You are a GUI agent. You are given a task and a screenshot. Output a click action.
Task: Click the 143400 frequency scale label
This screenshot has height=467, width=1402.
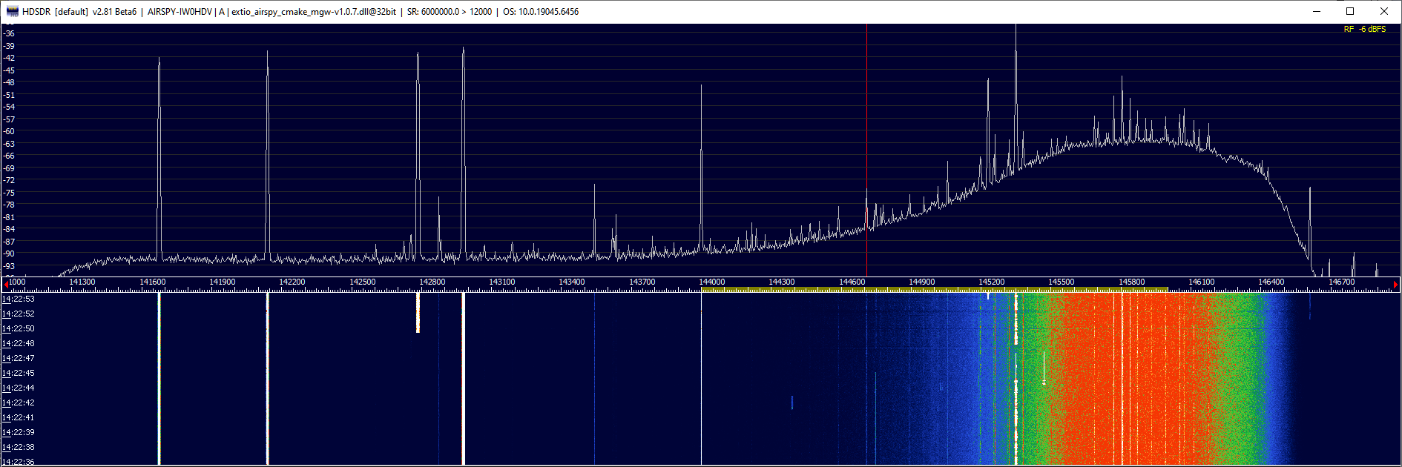(x=571, y=282)
